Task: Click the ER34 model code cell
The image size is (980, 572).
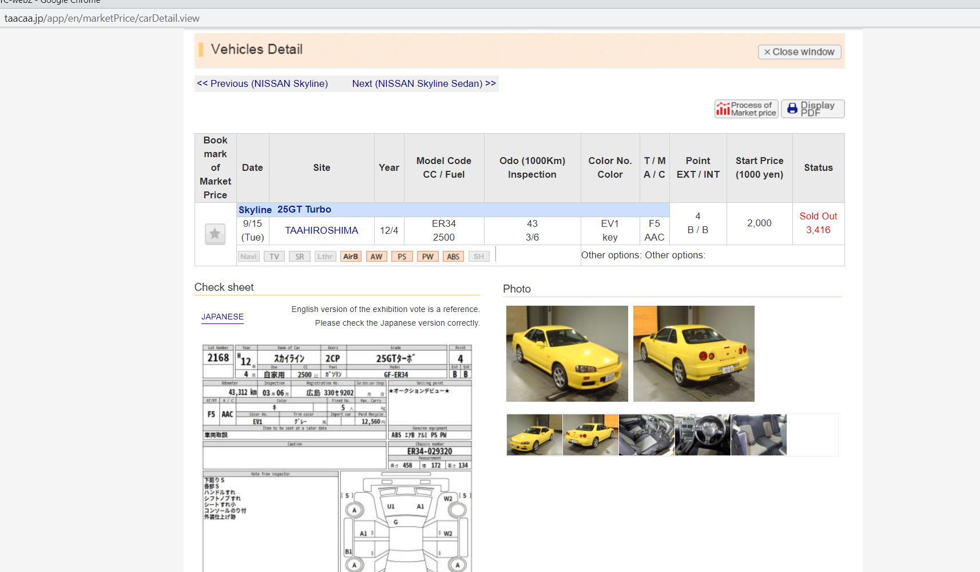Action: point(444,223)
